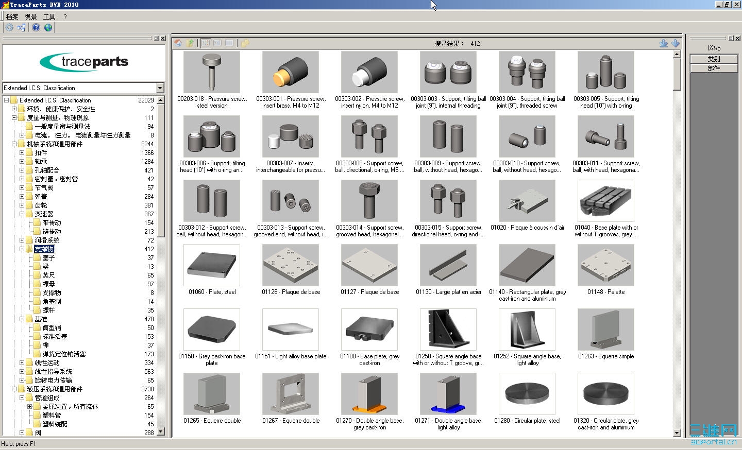Open the 01148 Palette thumbnail
The height and width of the screenshot is (450, 742).
(606, 265)
